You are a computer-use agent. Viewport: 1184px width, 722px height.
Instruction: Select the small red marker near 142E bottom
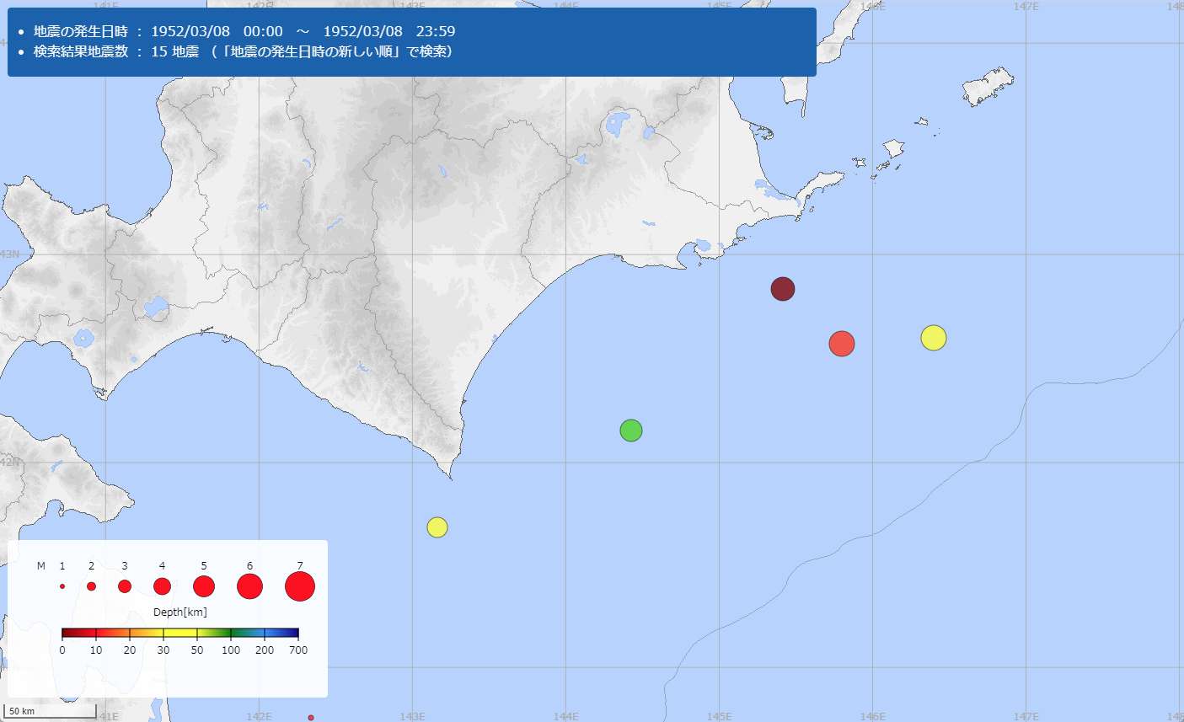pyautogui.click(x=311, y=718)
